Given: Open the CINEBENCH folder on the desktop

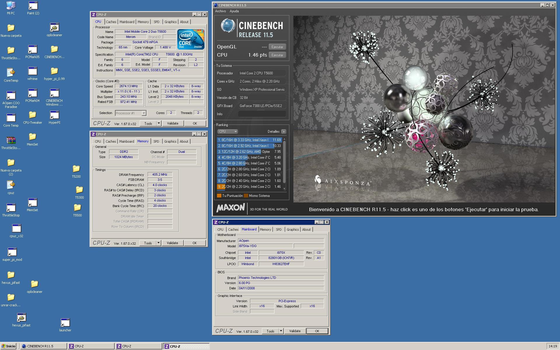Looking at the screenshot, I should (x=54, y=52).
